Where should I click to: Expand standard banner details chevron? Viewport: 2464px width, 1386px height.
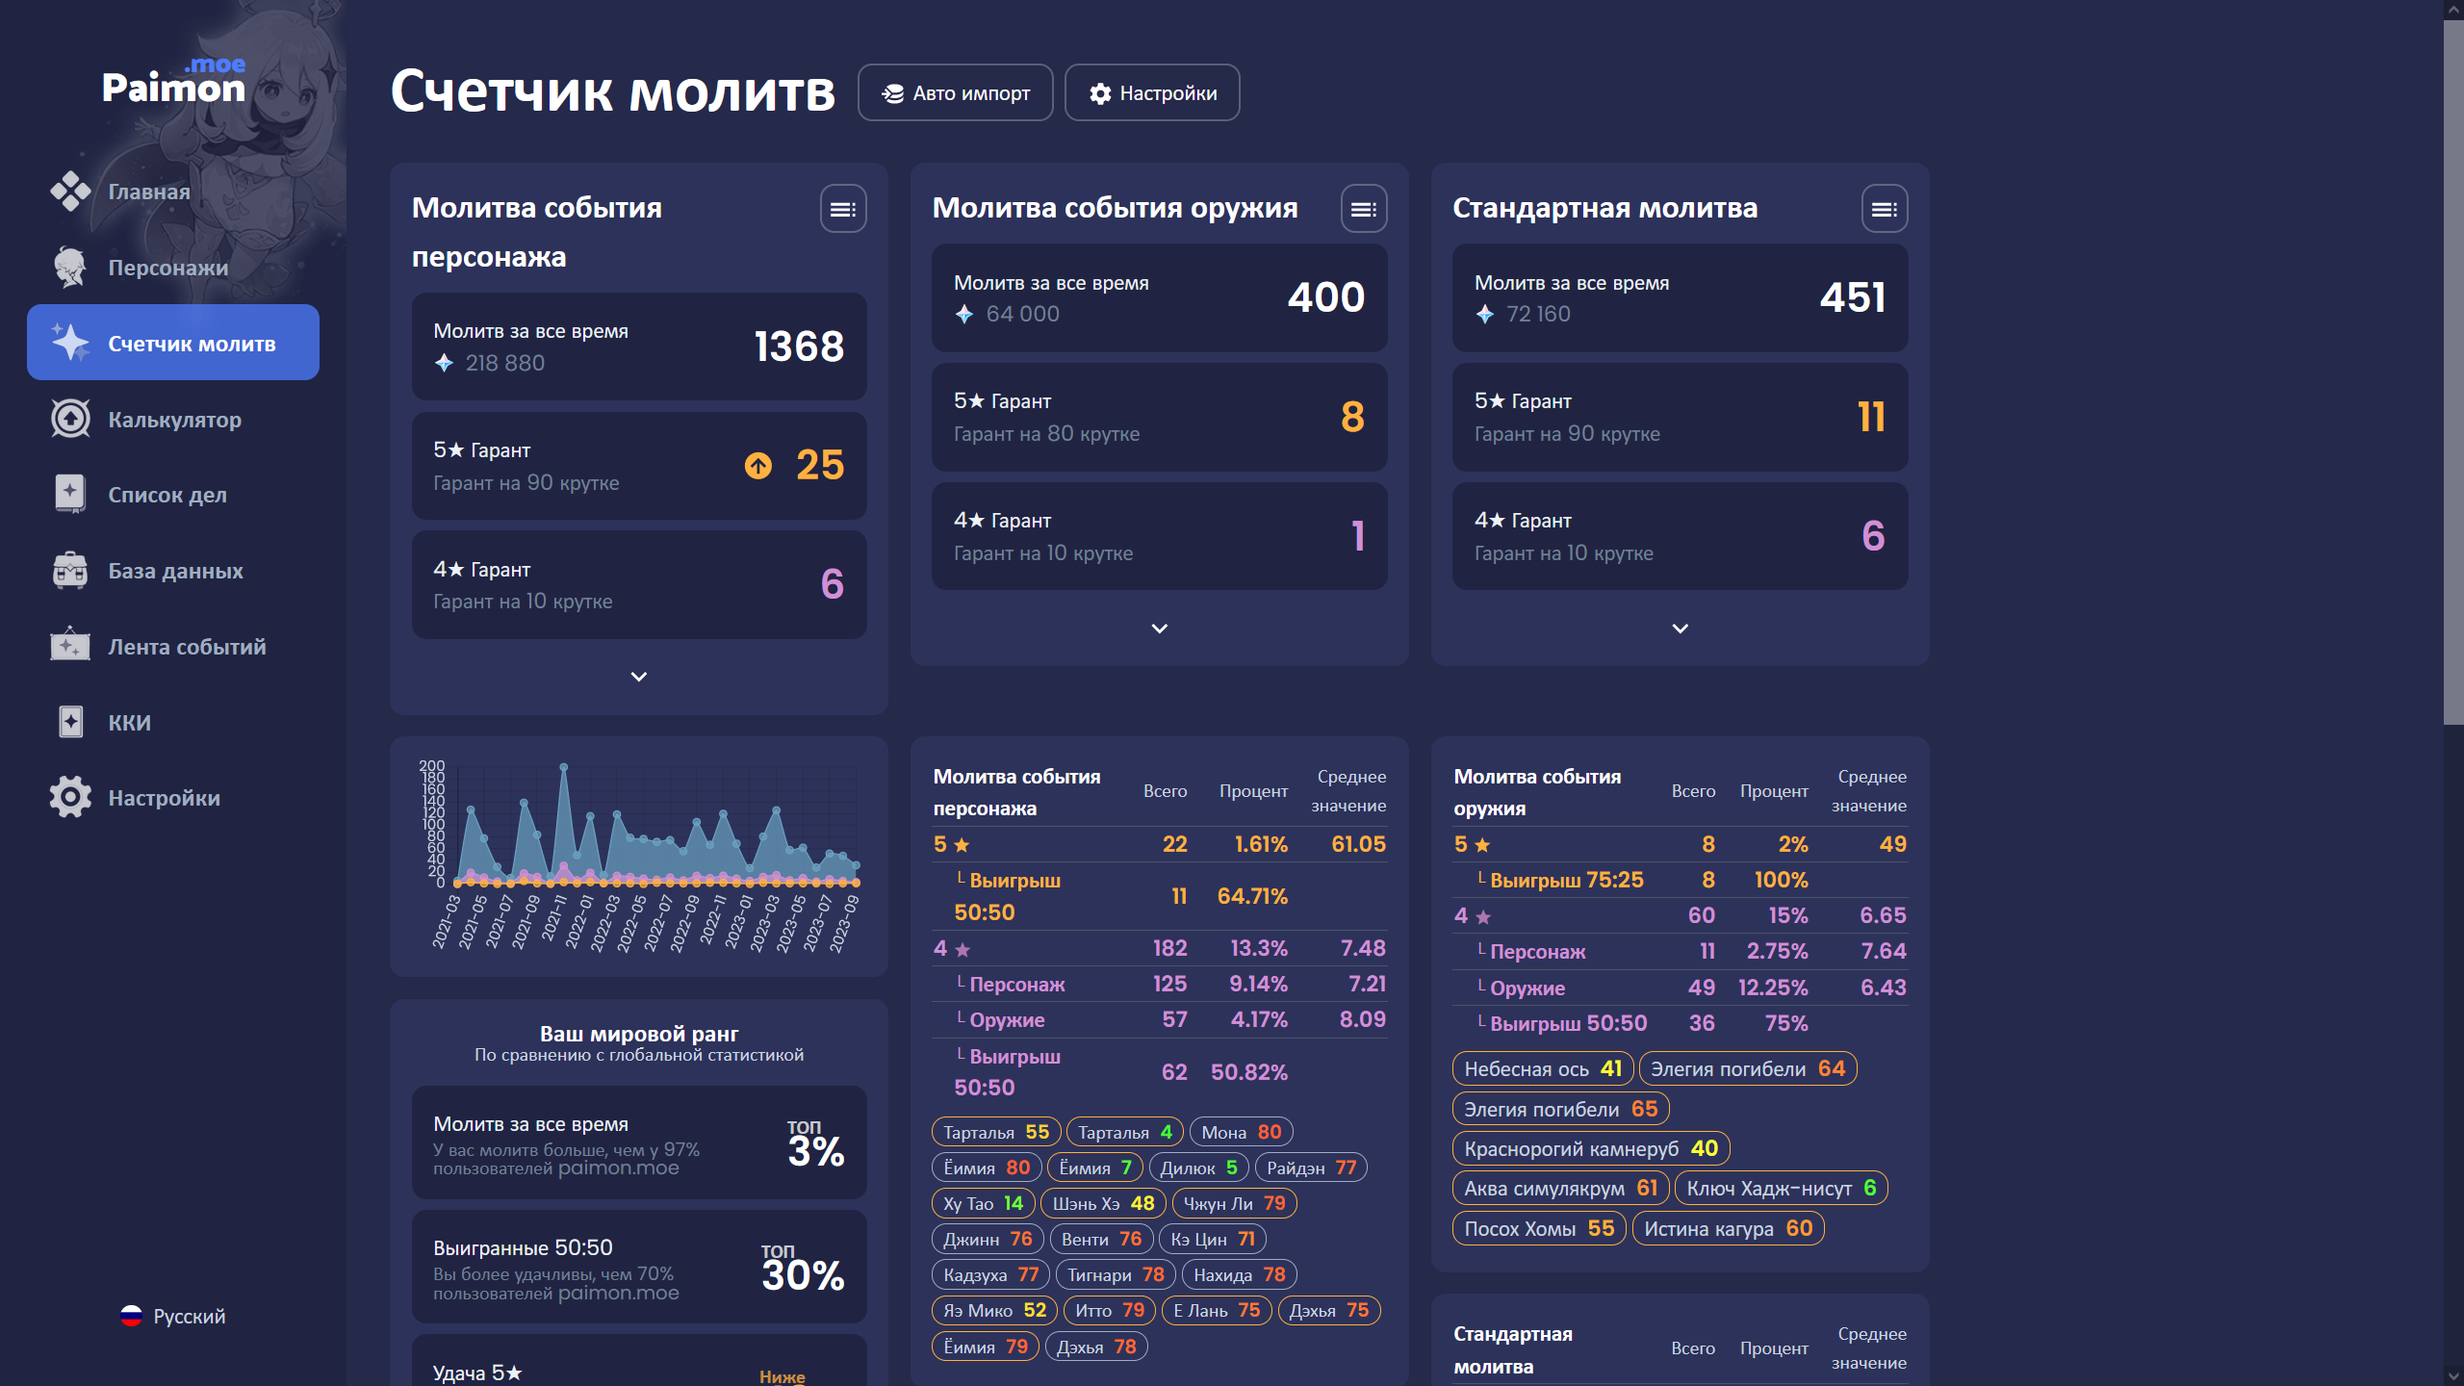pyautogui.click(x=1680, y=629)
